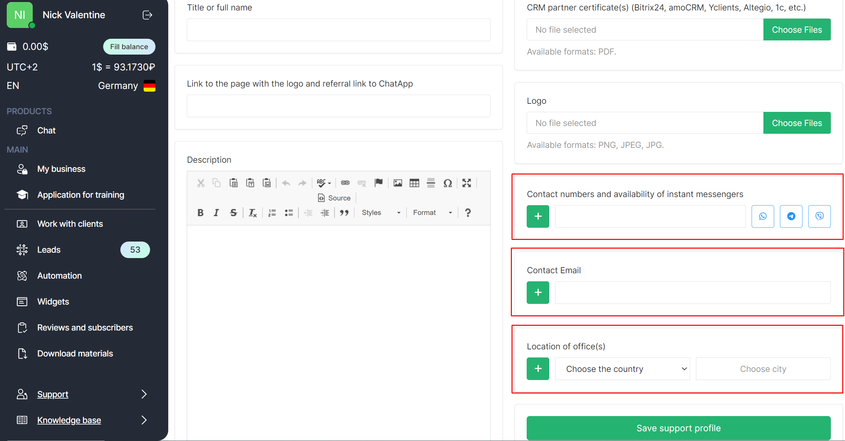845x441 pixels.
Task: Toggle Viber availability for contact number
Action: (819, 216)
